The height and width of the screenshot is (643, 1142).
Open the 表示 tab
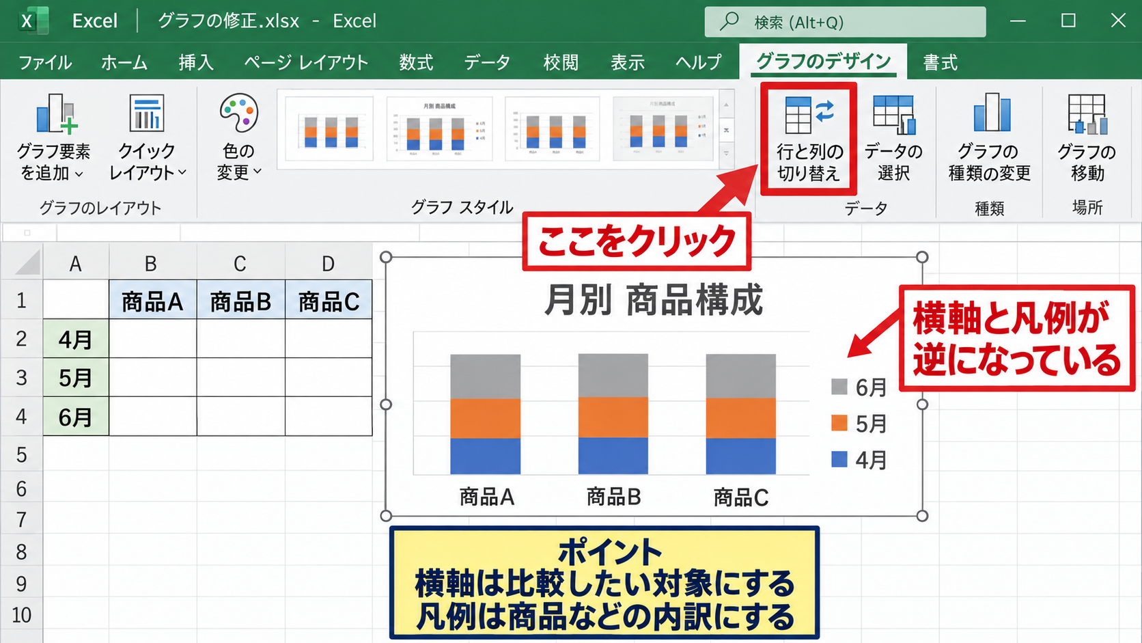pos(627,62)
